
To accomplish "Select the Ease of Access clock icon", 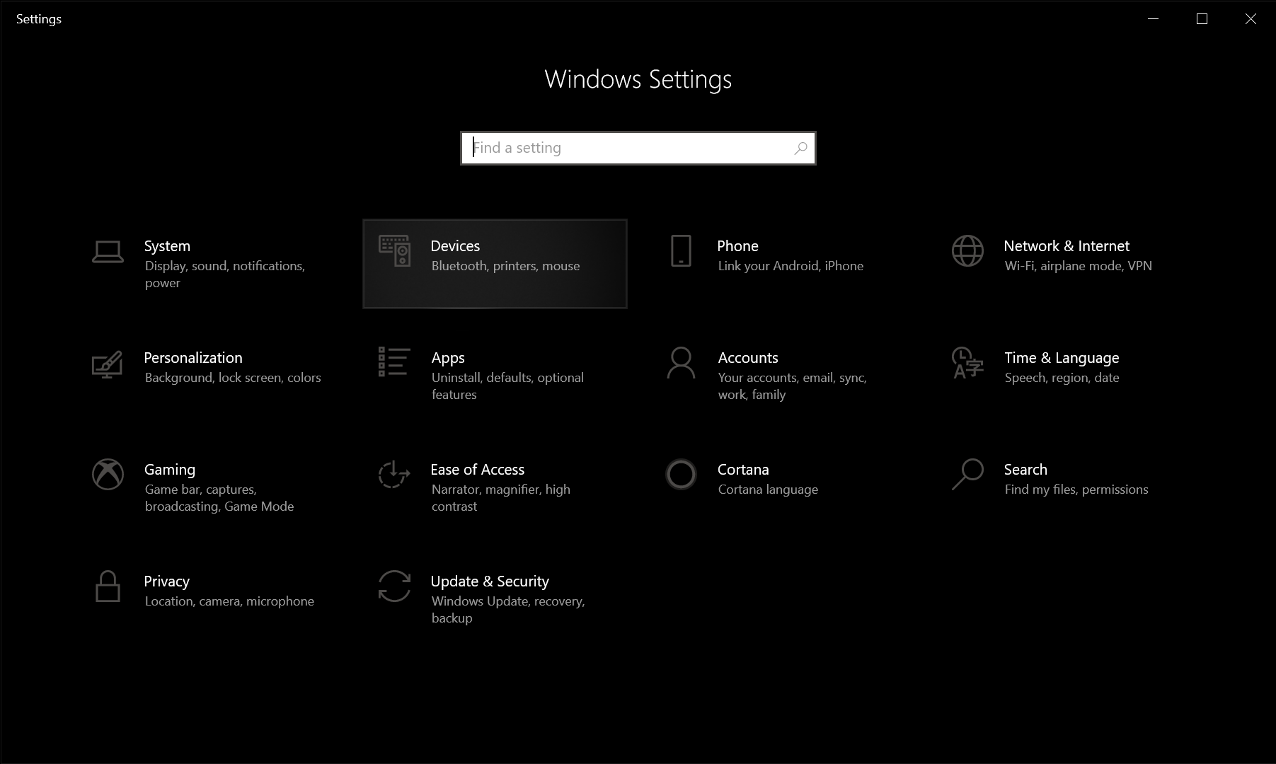I will tap(393, 475).
